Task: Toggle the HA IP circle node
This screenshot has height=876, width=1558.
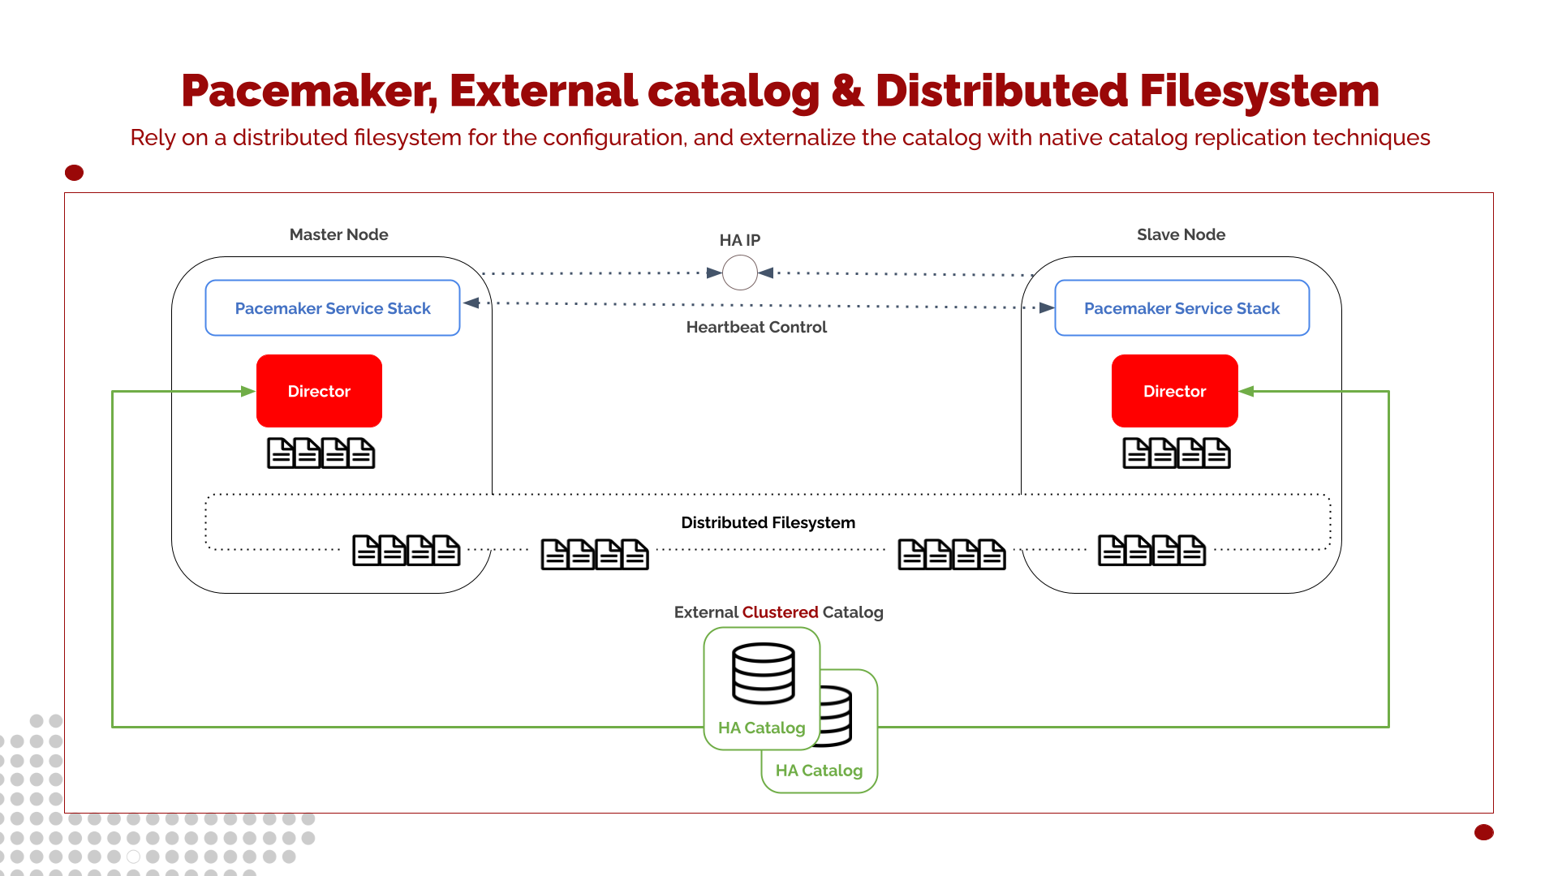Action: pos(739,273)
